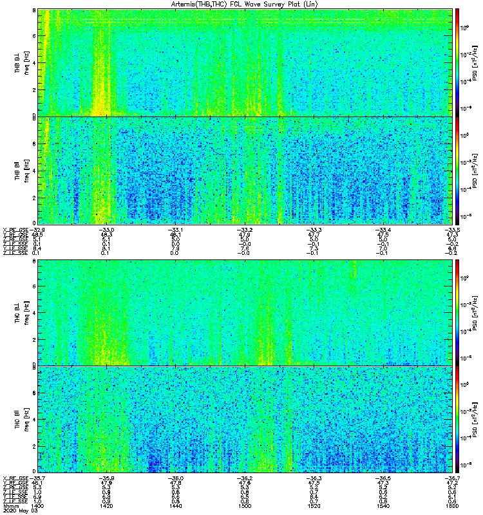This screenshot has height=515, width=483.
Task: Select the THC B⊥ spectrogram panel
Action: (x=245, y=312)
